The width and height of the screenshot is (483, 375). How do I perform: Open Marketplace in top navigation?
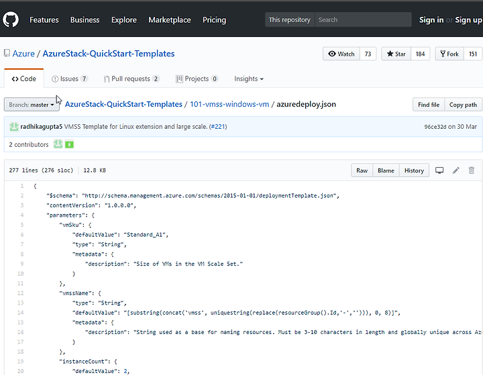(x=170, y=19)
